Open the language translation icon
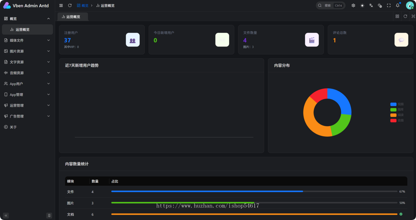The image size is (416, 220). coord(371,6)
